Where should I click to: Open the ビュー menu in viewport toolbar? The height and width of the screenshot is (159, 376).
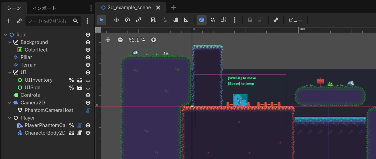pyautogui.click(x=295, y=20)
